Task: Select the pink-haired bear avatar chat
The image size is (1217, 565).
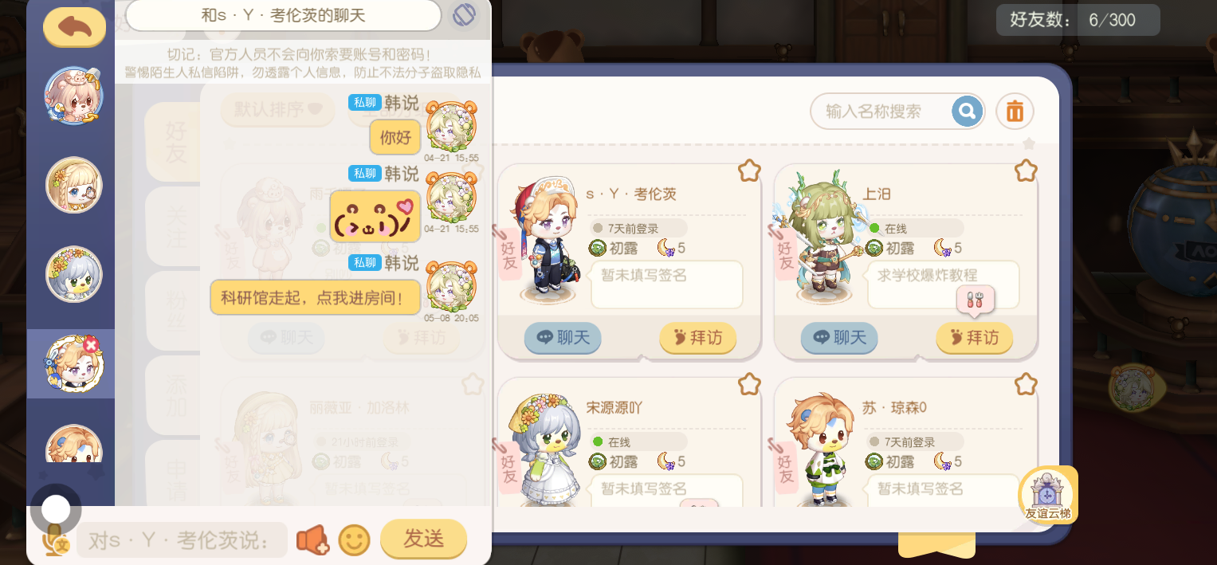Action: click(x=73, y=96)
